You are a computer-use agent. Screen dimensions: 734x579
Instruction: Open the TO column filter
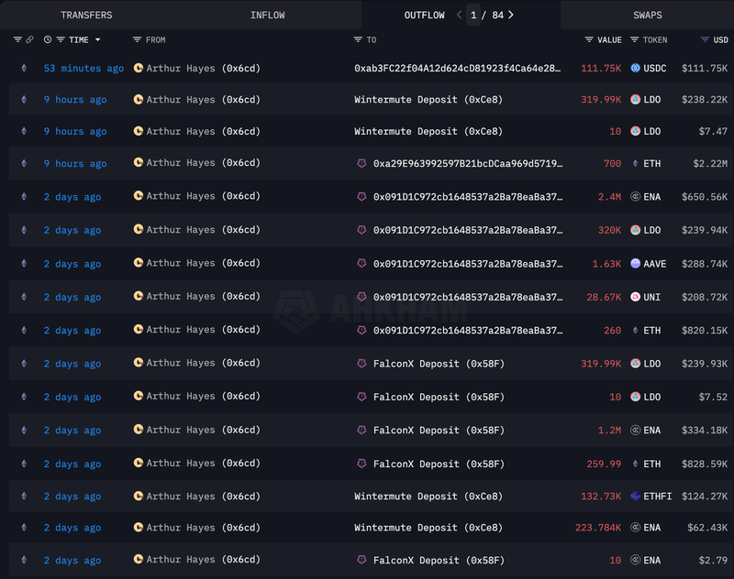[358, 40]
